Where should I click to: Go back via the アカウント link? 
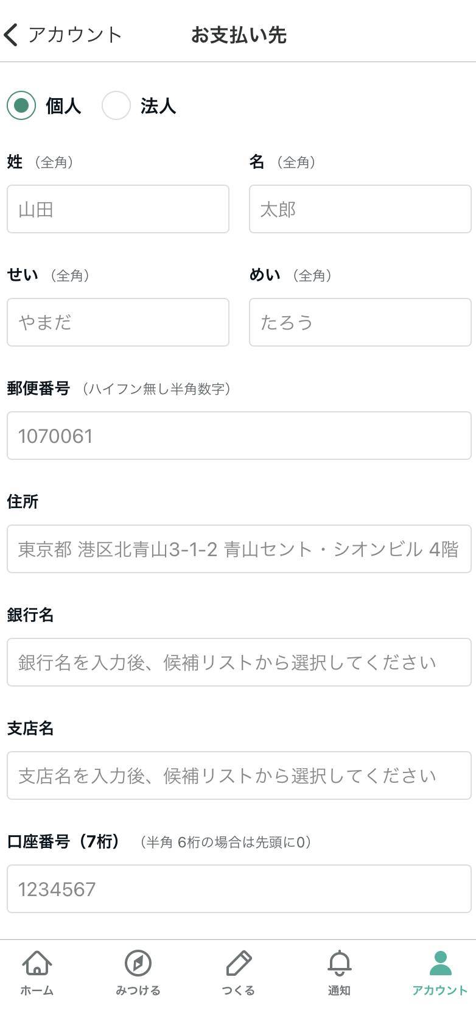75,35
